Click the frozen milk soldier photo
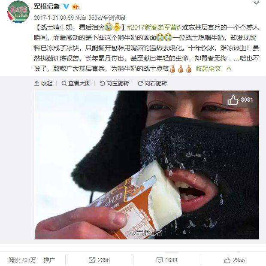Viewport: 266px width, 266px height. coord(147,165)
